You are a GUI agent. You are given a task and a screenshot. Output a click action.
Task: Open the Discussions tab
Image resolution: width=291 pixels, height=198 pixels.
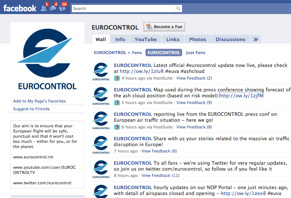tap(231, 39)
